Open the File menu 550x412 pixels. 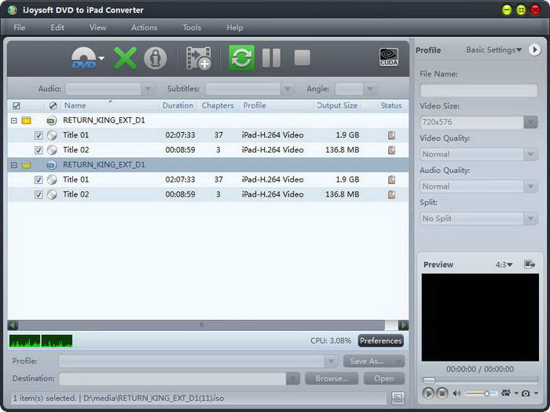(x=20, y=28)
